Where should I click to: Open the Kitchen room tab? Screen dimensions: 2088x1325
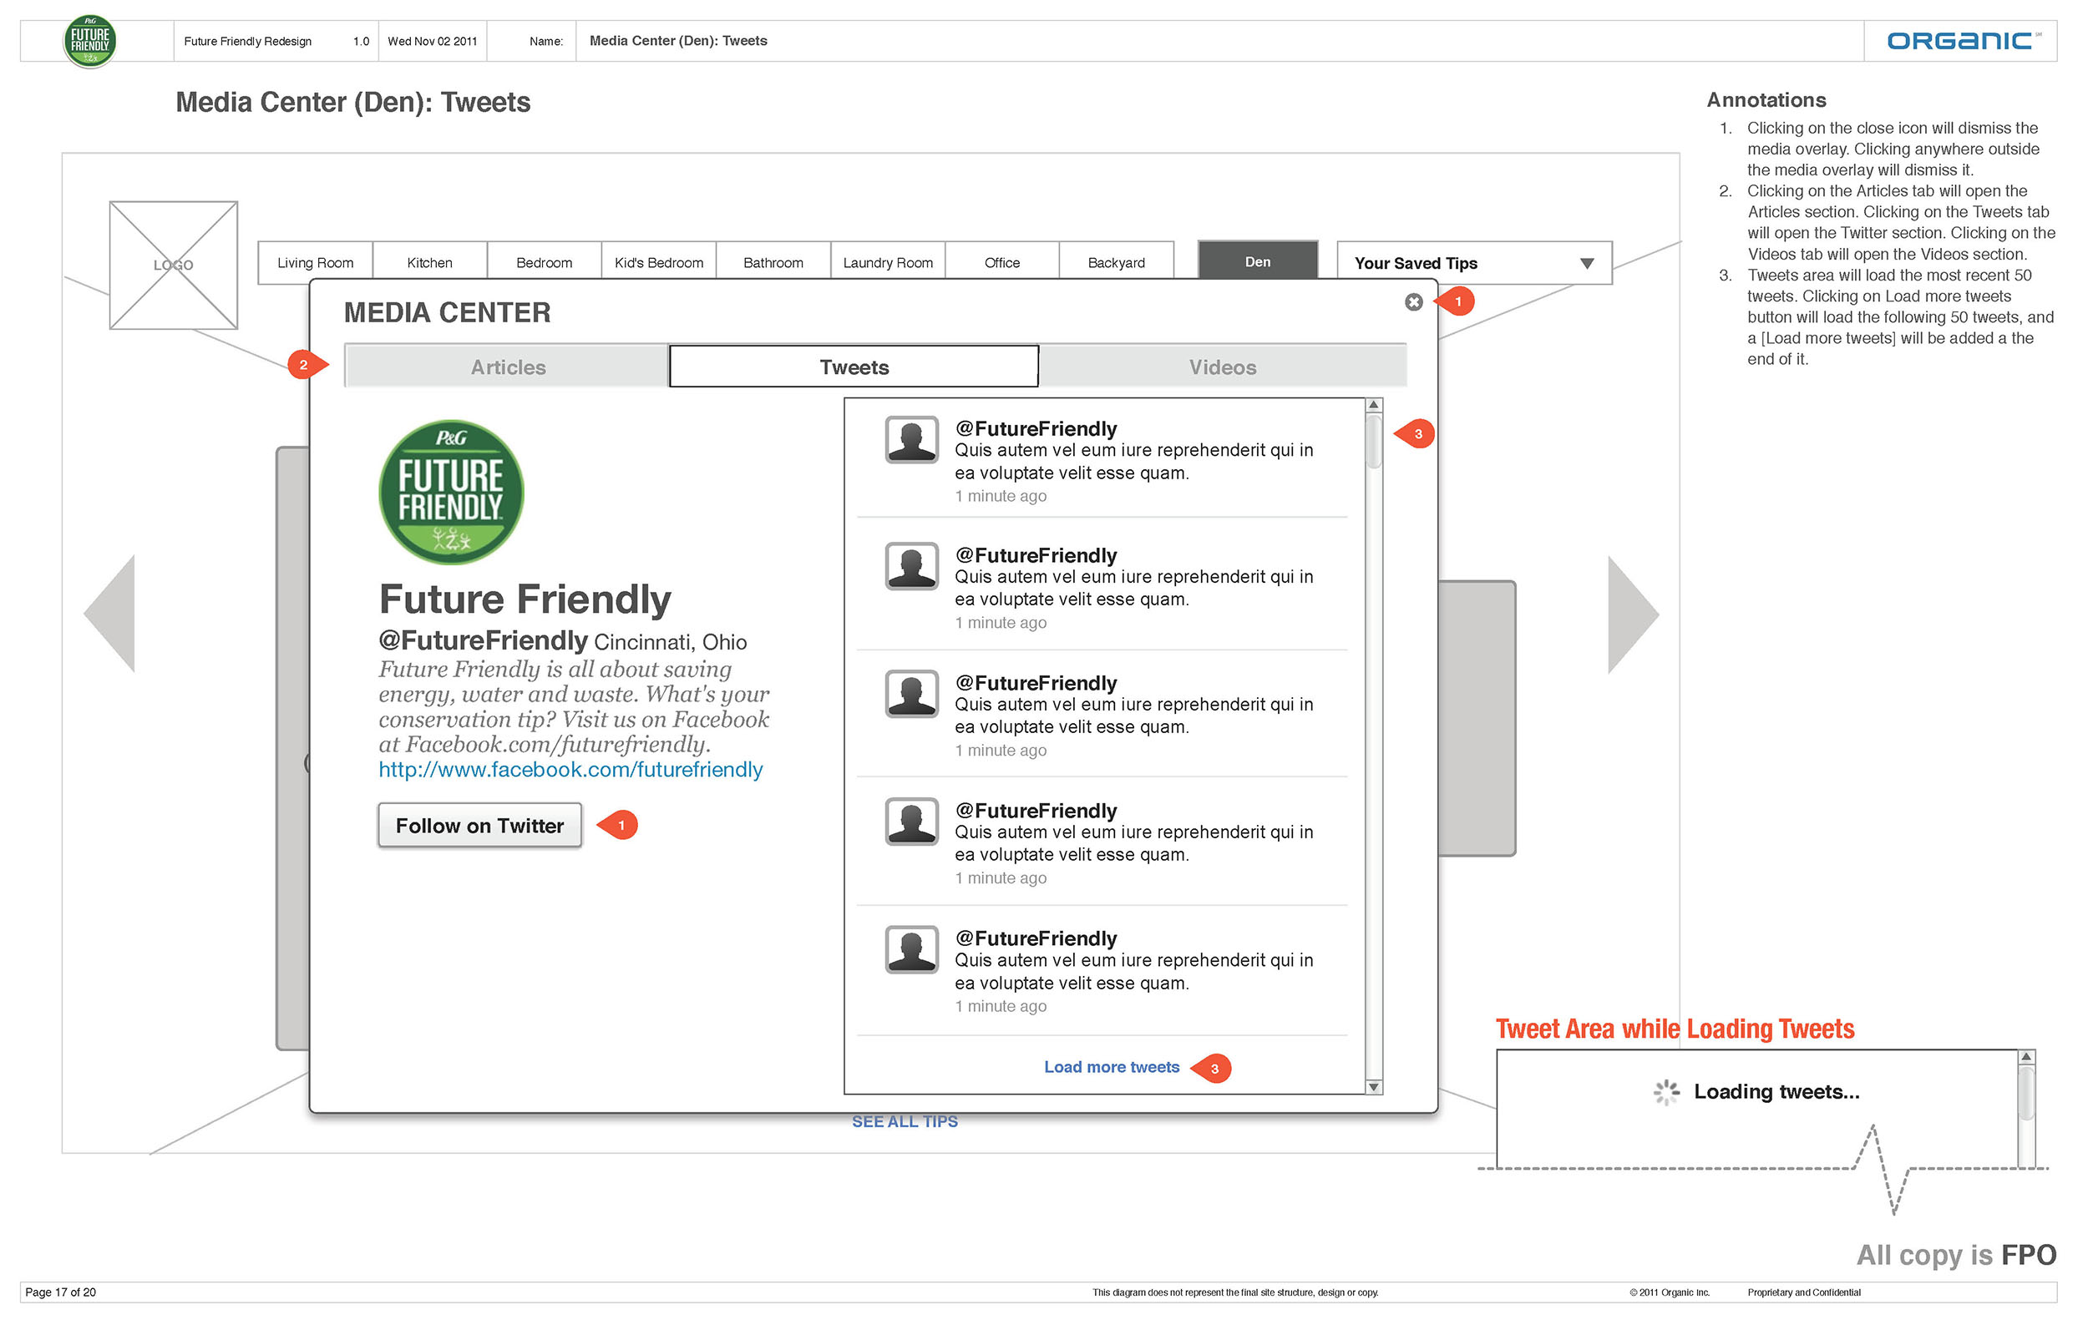click(x=430, y=262)
